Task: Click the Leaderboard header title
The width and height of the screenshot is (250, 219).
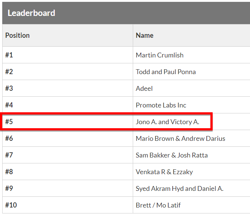Action: (x=31, y=13)
